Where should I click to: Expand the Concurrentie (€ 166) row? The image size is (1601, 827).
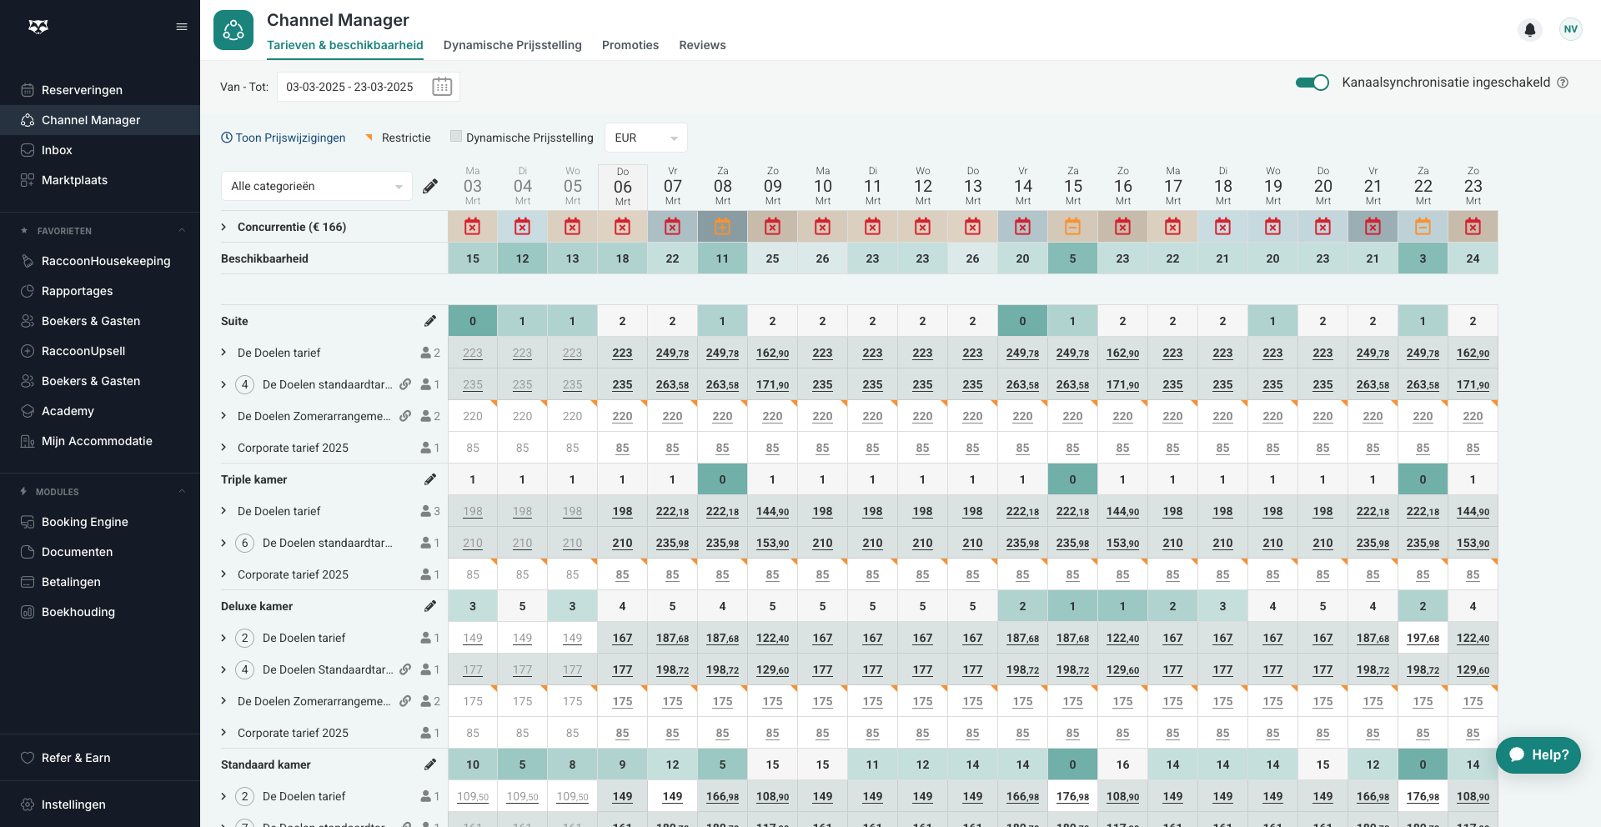click(223, 227)
